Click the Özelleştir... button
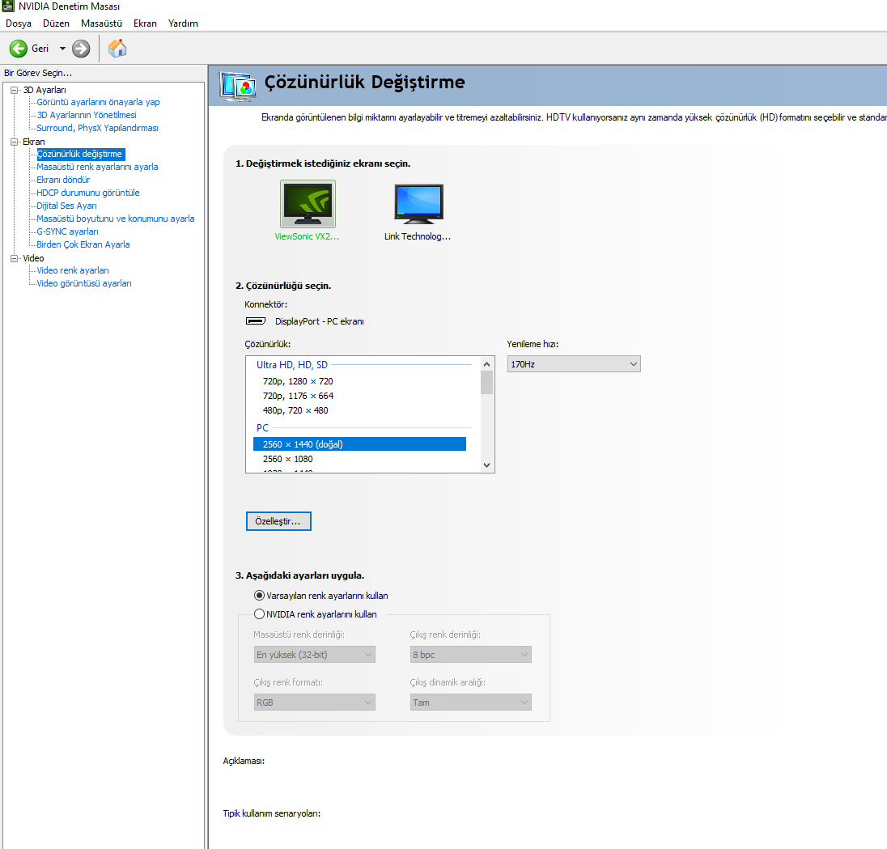The height and width of the screenshot is (849, 887). (278, 522)
